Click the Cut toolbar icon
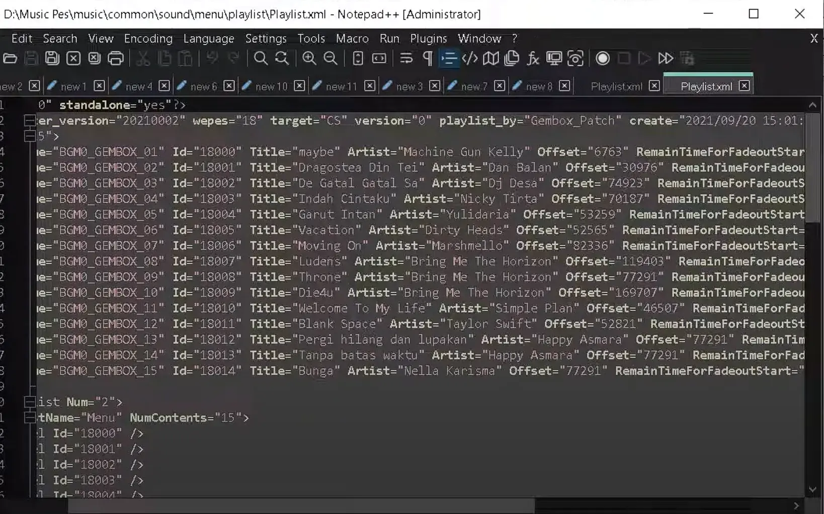824x514 pixels. 143,59
